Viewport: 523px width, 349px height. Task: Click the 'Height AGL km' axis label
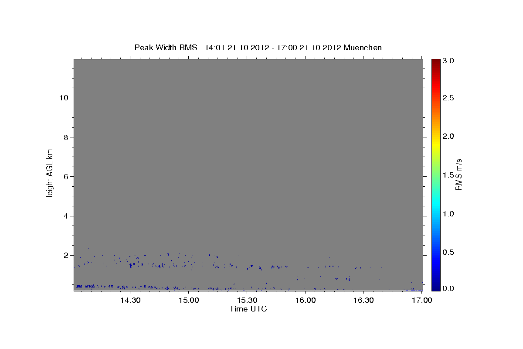(50, 174)
